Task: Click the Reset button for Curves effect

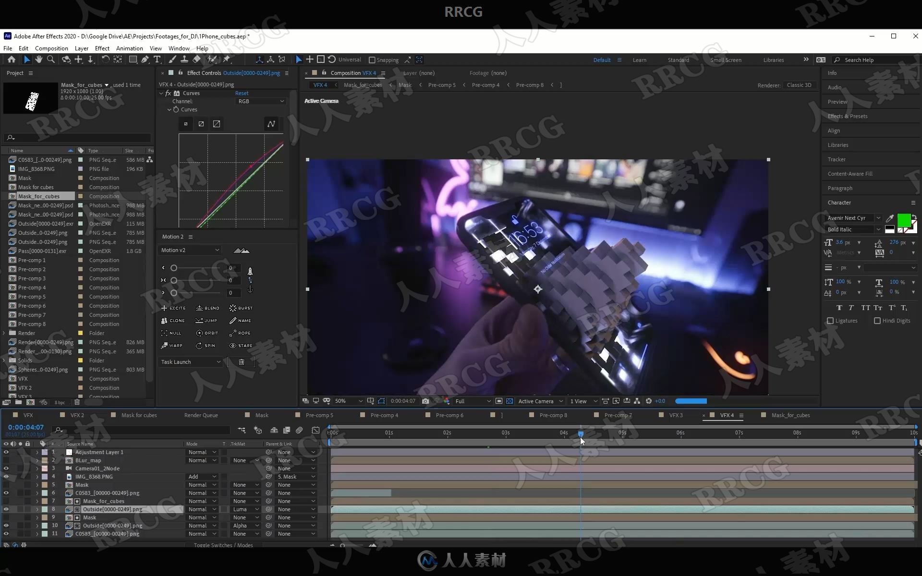Action: point(242,92)
